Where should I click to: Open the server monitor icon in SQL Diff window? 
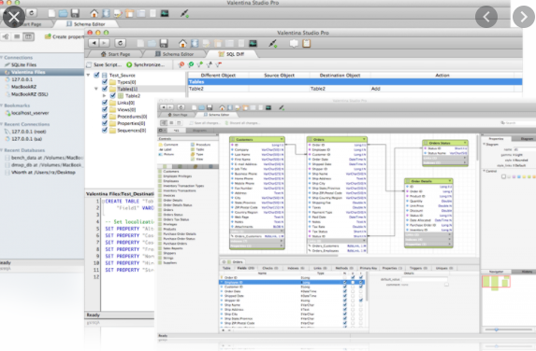pos(253,43)
